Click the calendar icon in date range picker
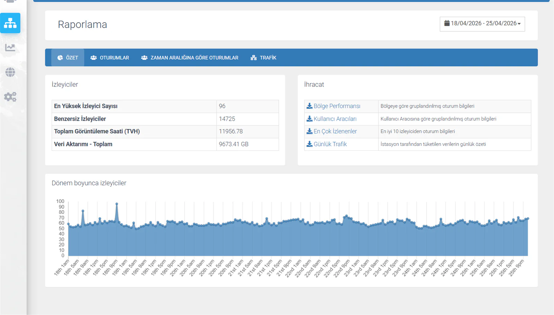The image size is (554, 315). click(x=447, y=23)
